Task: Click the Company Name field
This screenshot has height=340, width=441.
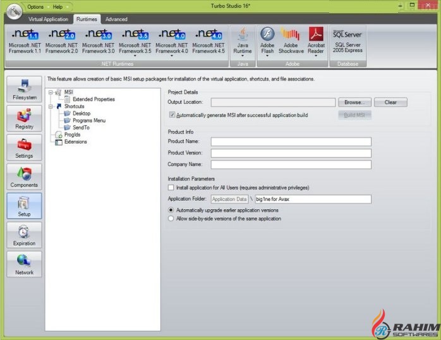Action: point(291,164)
